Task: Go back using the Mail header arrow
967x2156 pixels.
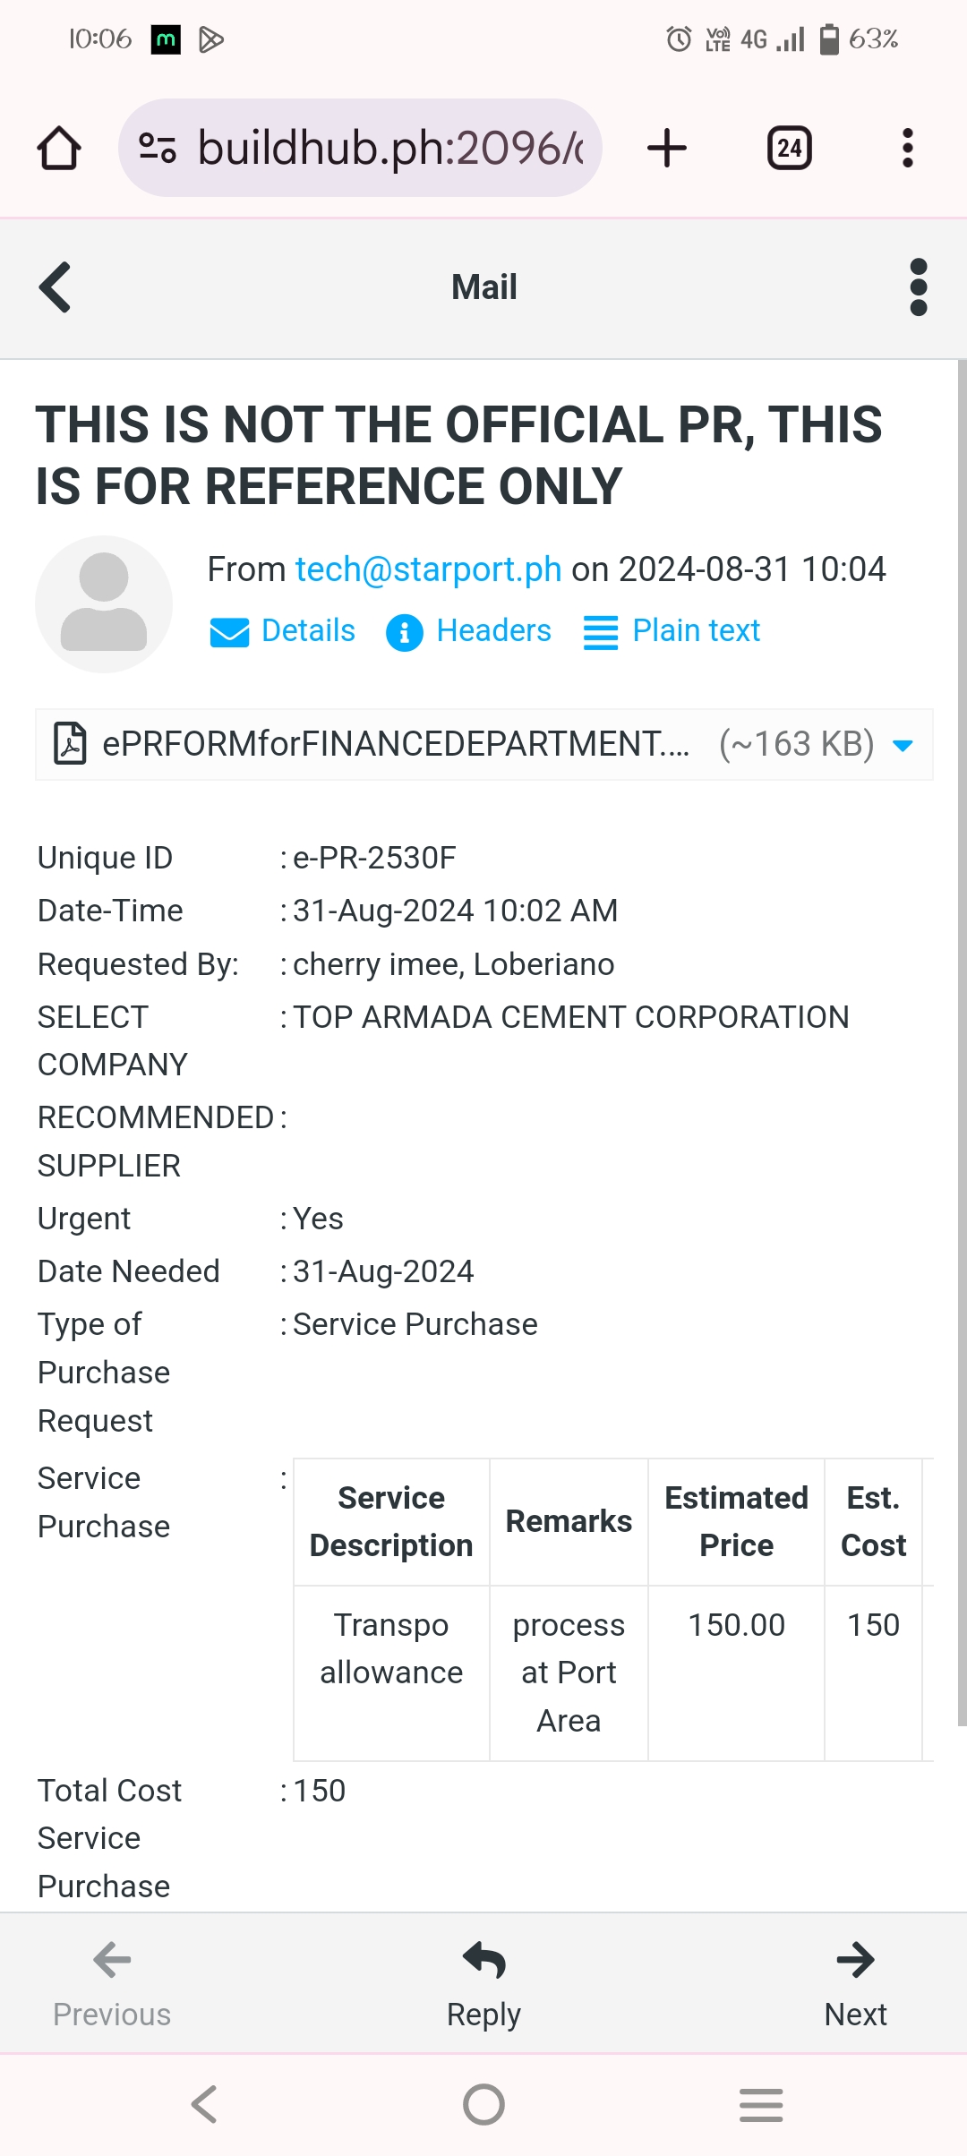Action: tap(56, 287)
